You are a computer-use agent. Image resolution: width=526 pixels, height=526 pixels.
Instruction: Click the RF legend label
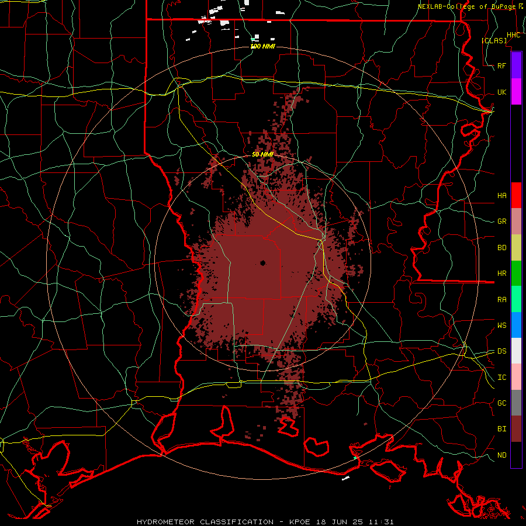[x=502, y=65]
